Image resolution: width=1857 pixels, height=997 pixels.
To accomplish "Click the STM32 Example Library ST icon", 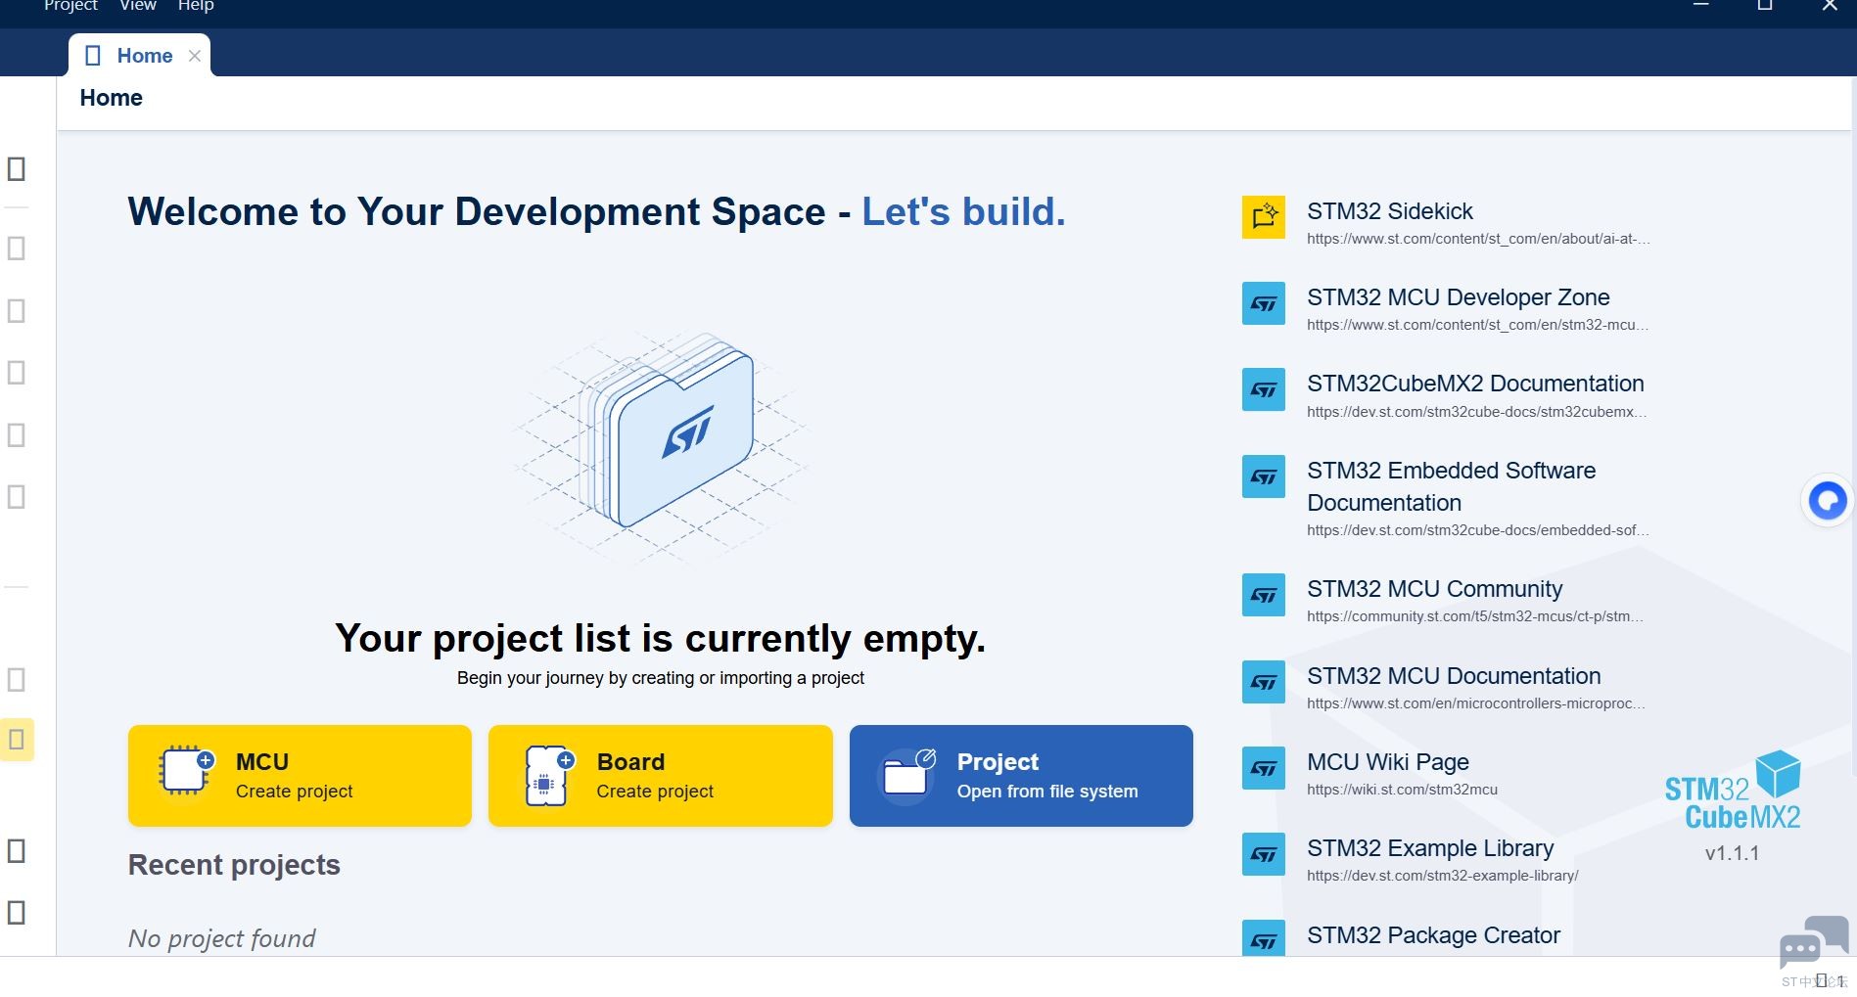I will click(x=1264, y=854).
